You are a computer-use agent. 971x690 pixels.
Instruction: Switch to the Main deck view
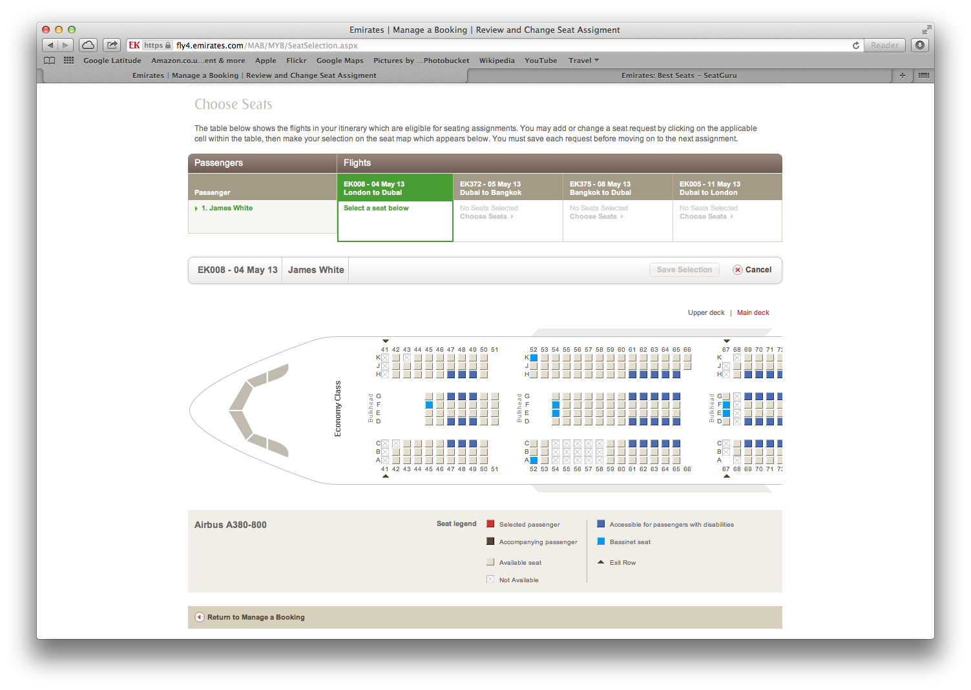753,312
